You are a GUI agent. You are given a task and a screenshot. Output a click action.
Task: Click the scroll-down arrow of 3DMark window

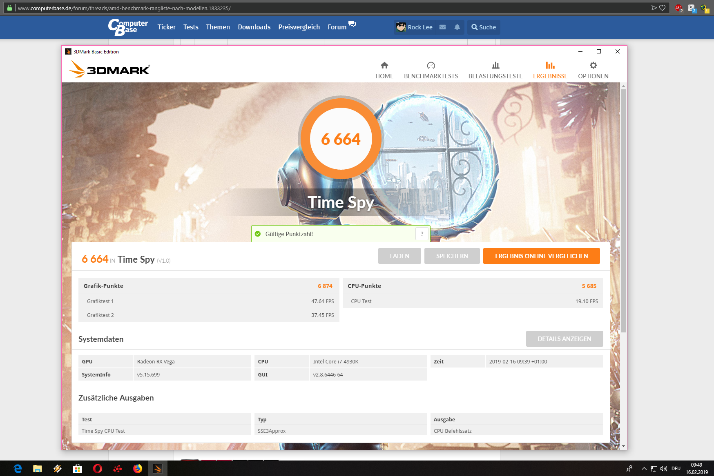[x=623, y=447]
